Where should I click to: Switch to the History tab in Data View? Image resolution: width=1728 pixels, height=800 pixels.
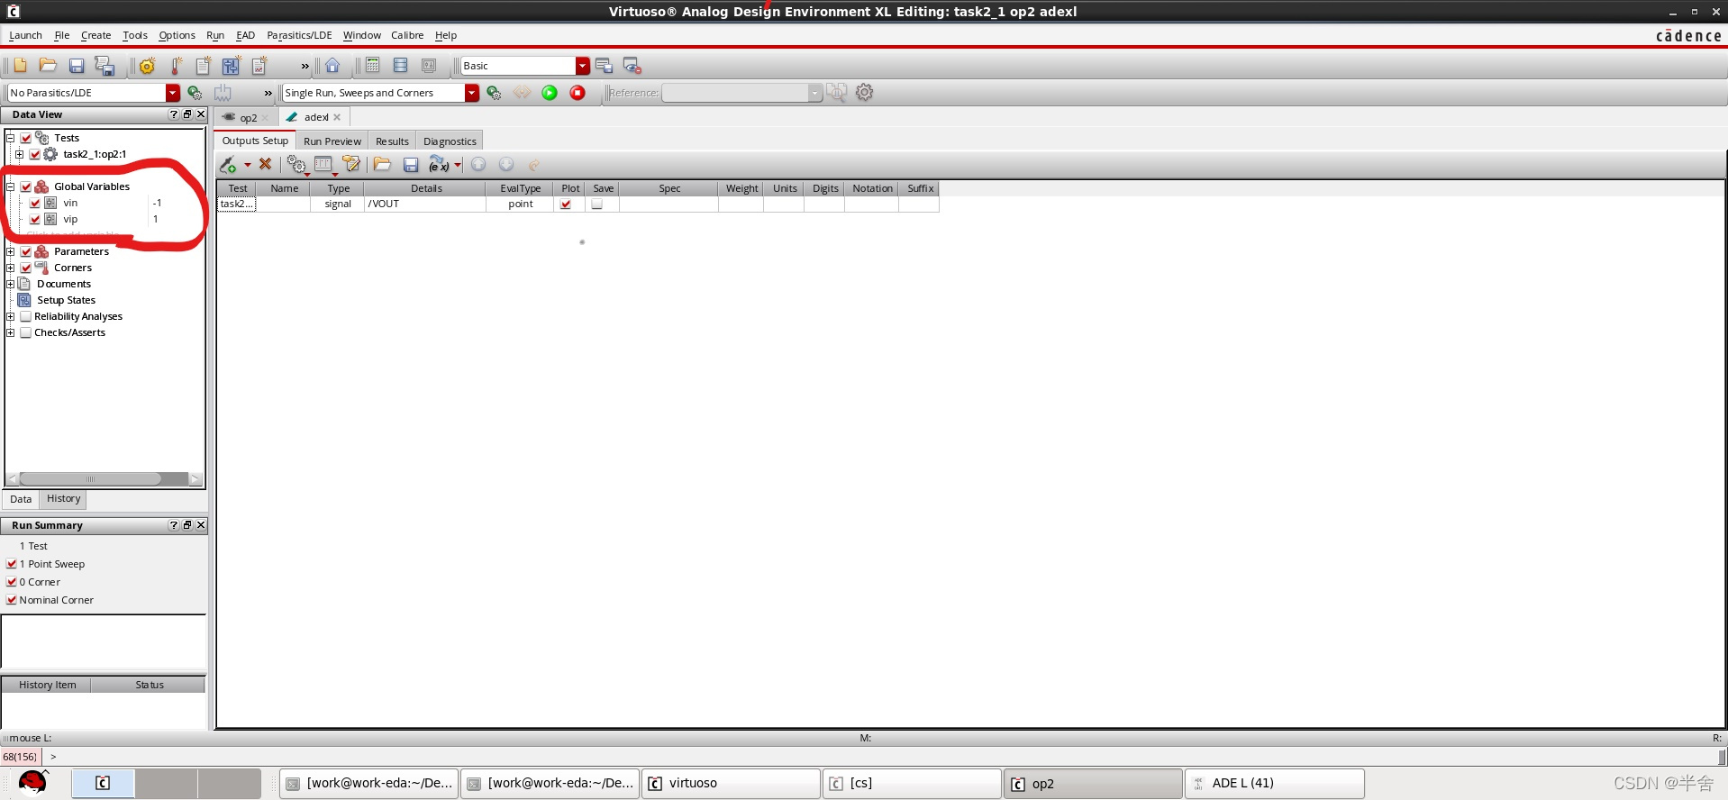pos(63,499)
